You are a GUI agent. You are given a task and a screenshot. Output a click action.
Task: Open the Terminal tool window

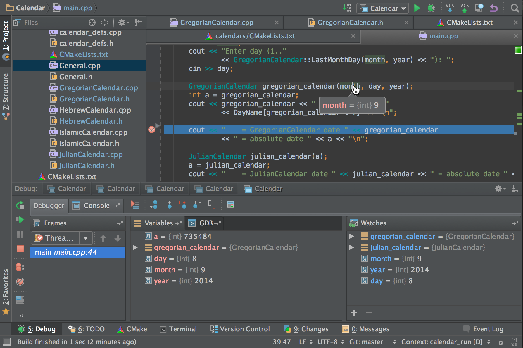coord(178,329)
